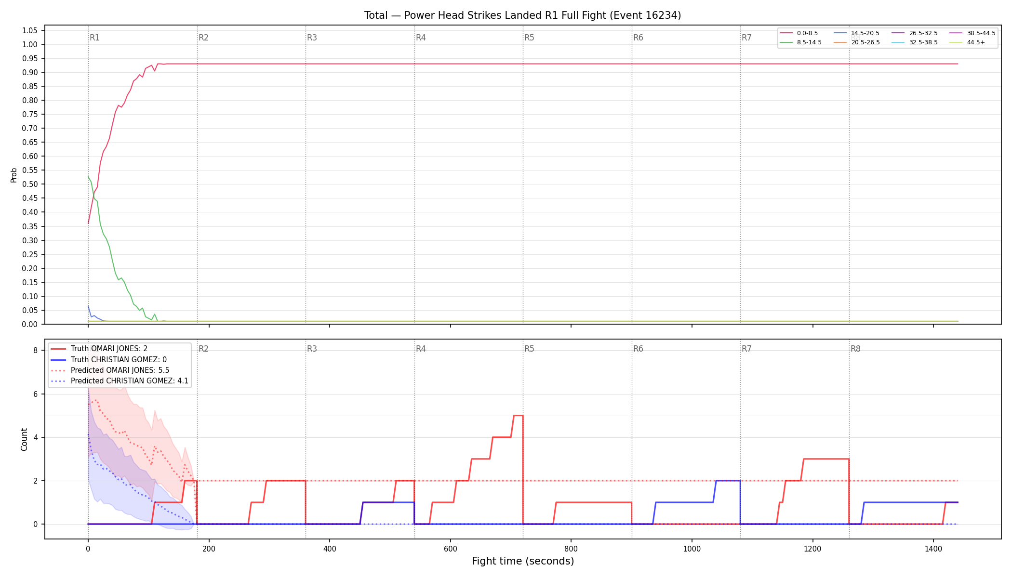
Task: Click the R7 round label in the probability chart
Action: pos(746,38)
